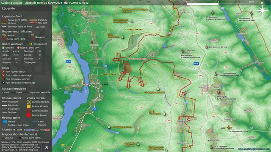Click the @AndrewPerpetua source handle
This screenshot has height=152, width=271.
coord(28,150)
